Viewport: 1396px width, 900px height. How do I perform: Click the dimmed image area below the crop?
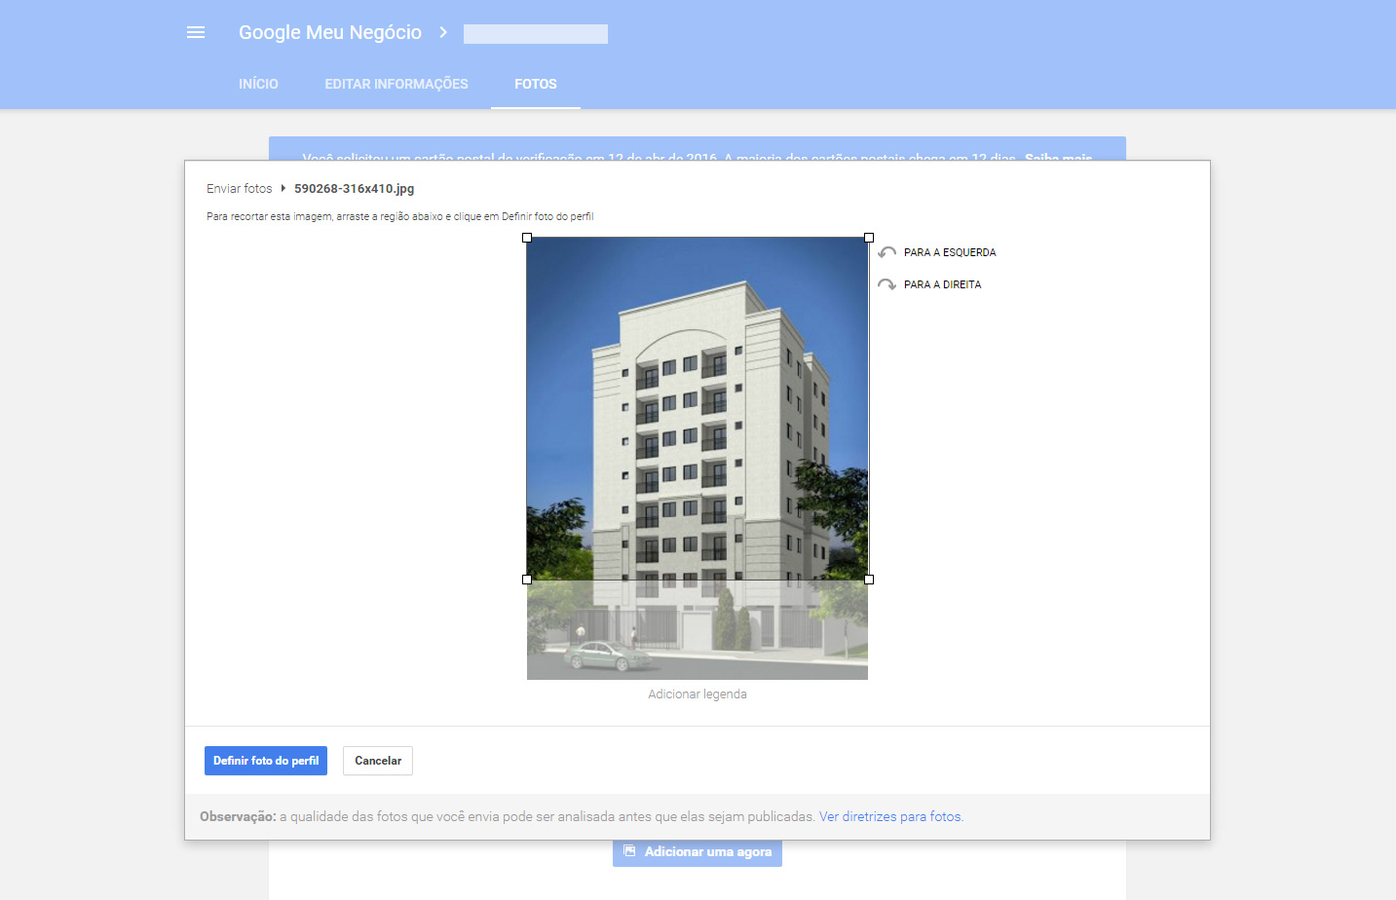click(698, 630)
